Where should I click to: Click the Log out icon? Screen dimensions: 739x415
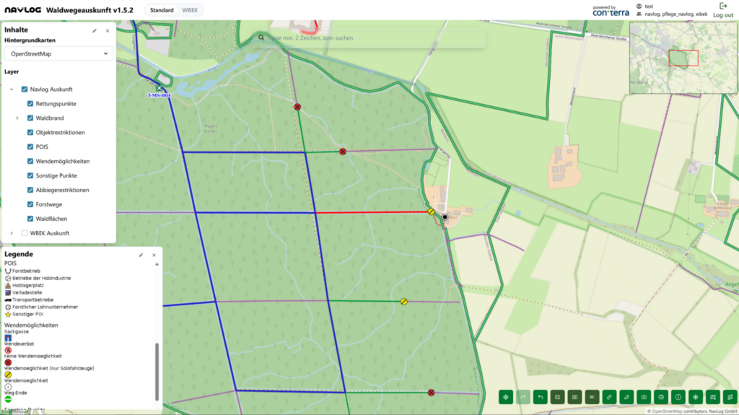[723, 6]
